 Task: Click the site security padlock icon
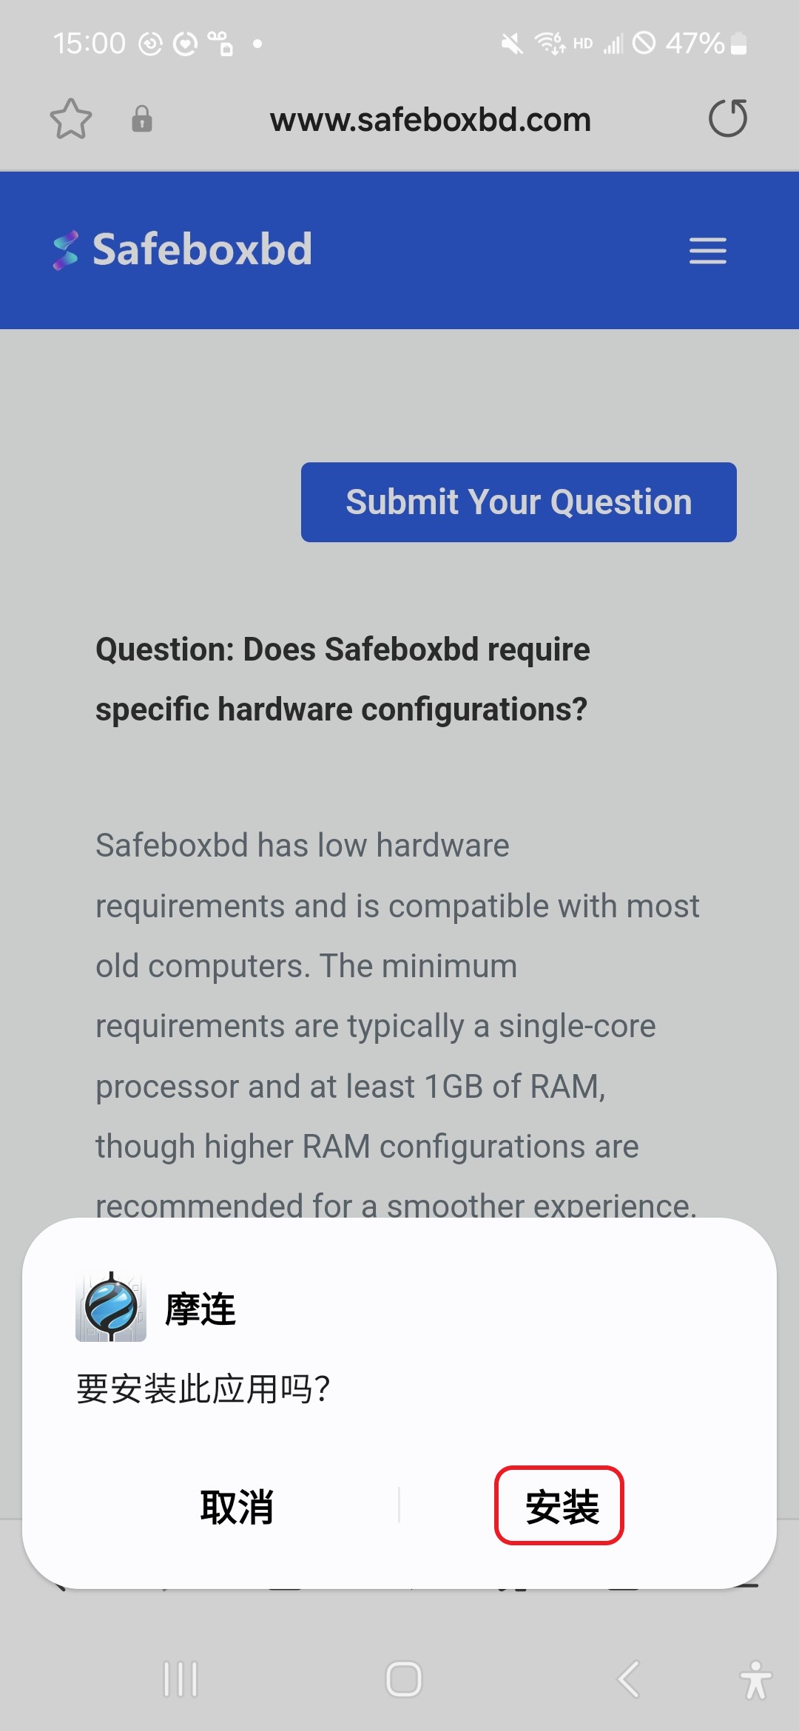point(142,119)
